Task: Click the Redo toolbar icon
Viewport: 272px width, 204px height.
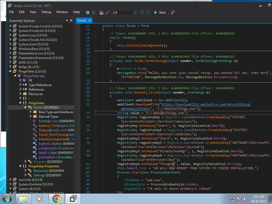Action: tap(148, 12)
